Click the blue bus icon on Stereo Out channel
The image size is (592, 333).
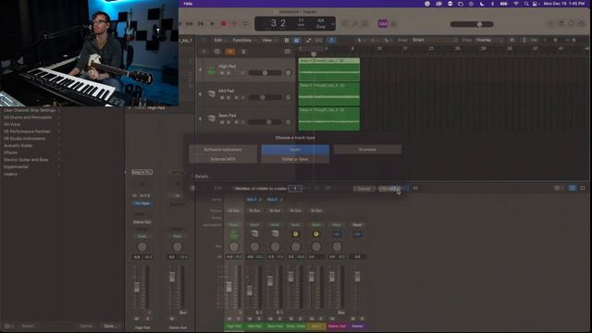tap(337, 234)
